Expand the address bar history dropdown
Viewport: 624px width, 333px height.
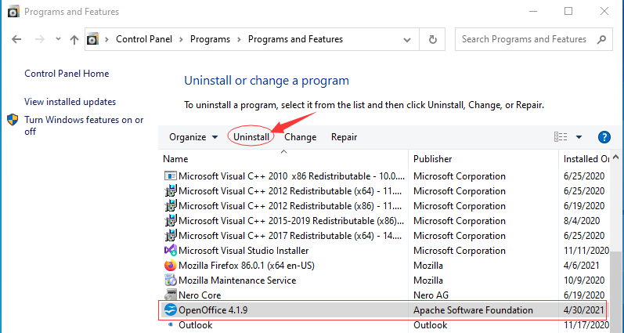[x=406, y=39]
